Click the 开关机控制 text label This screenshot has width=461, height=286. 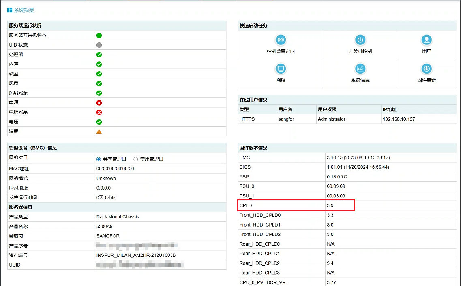[360, 51]
